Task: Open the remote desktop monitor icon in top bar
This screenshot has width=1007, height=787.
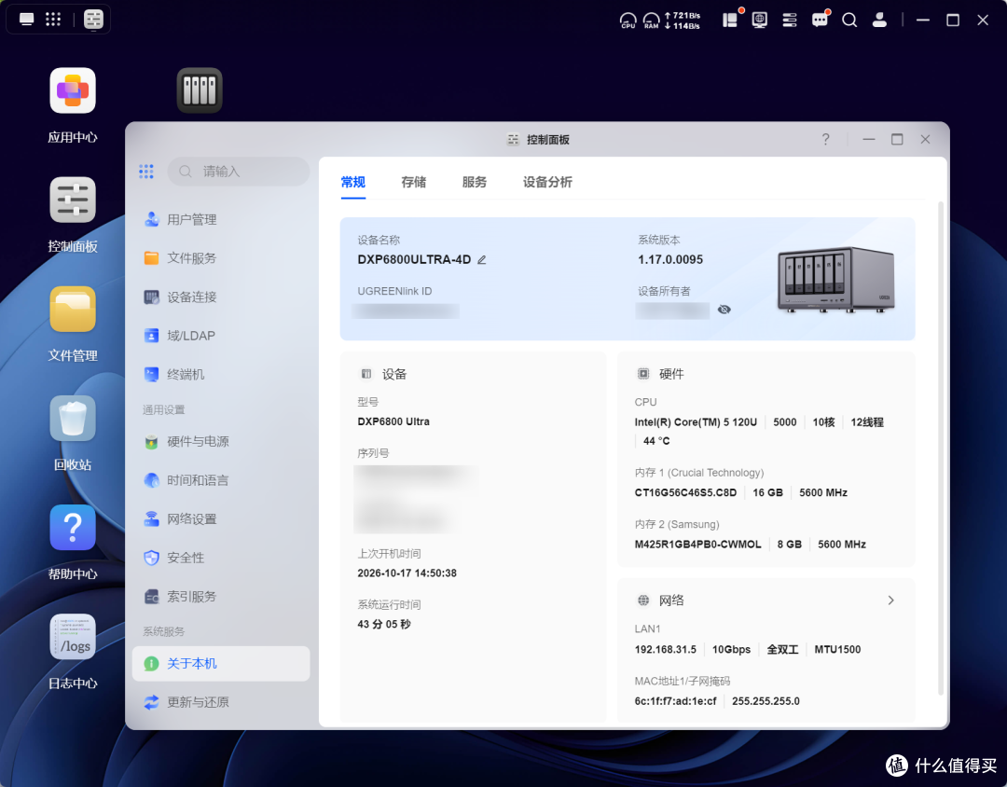Action: pos(760,20)
